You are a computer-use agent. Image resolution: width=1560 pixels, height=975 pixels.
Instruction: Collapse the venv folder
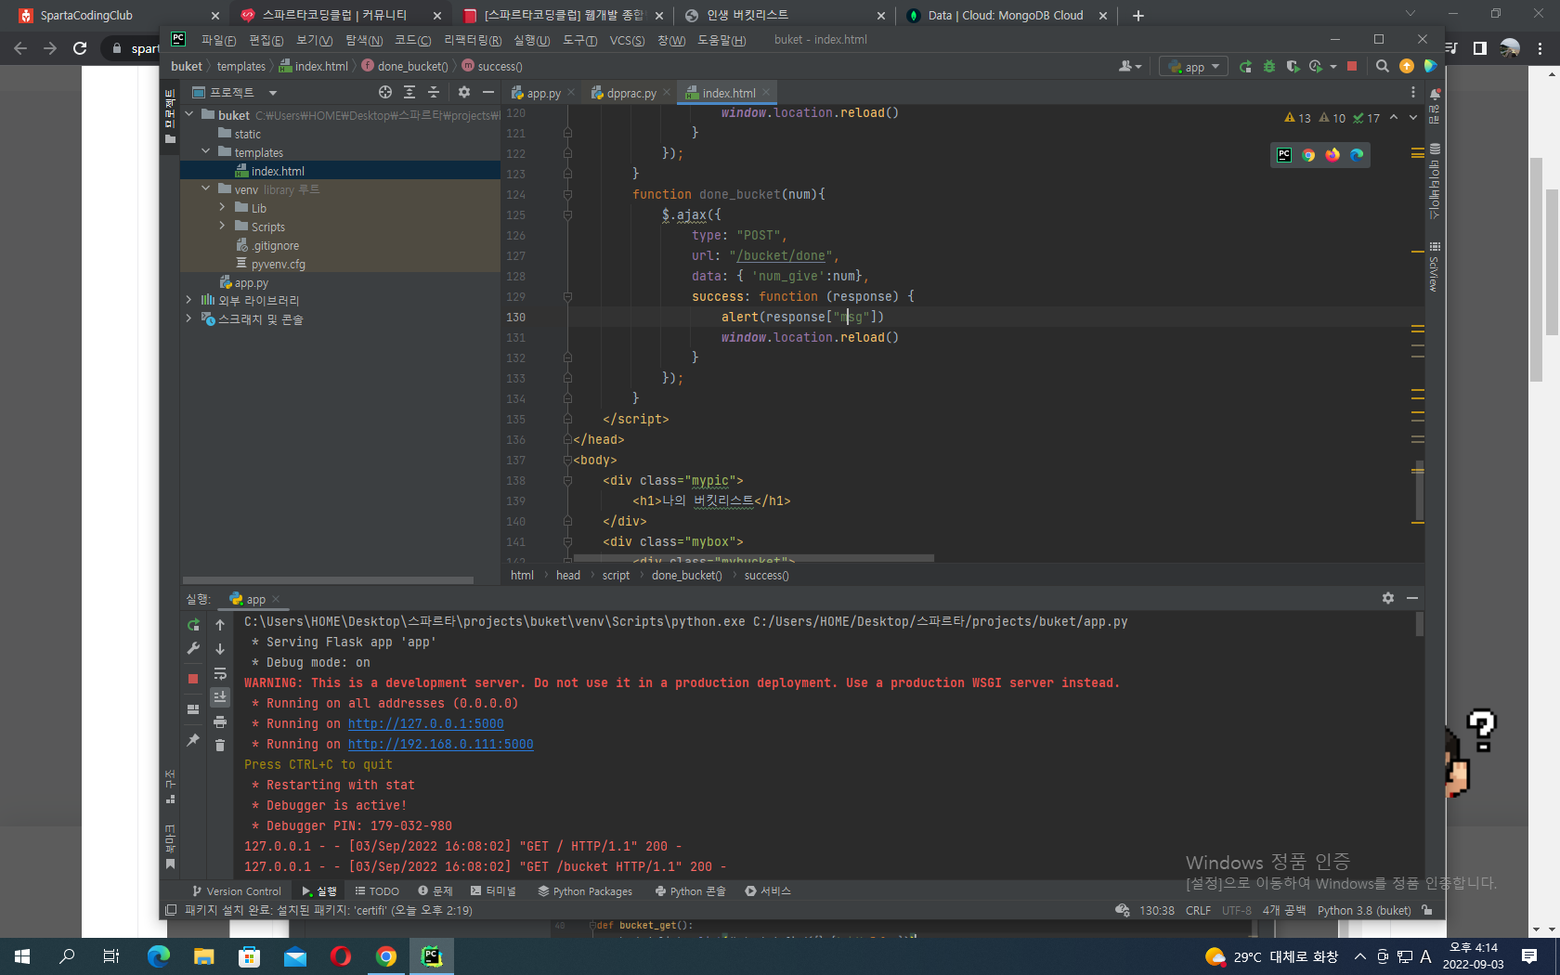206,188
